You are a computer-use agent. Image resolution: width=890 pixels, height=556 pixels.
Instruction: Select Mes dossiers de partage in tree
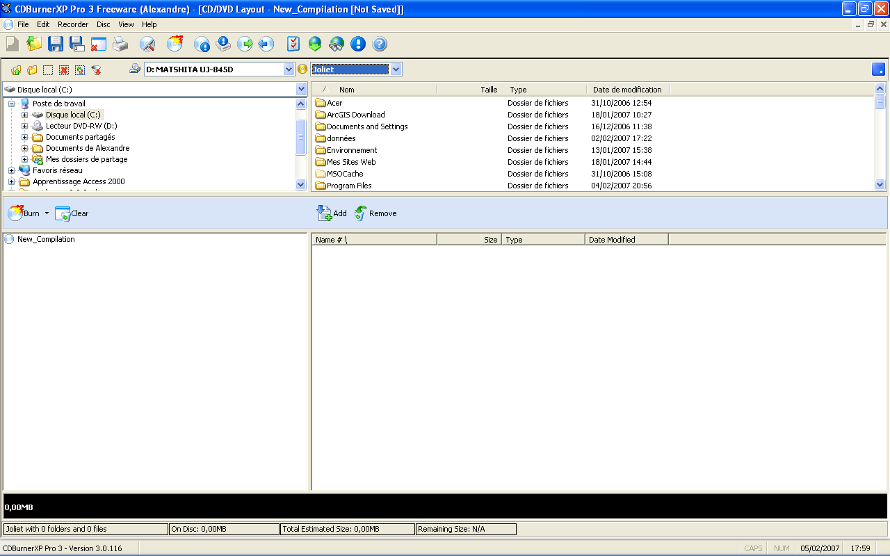(x=87, y=159)
